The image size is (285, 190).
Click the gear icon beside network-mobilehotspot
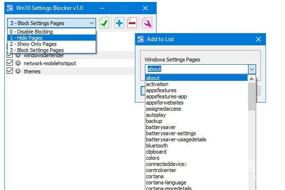pos(18,63)
